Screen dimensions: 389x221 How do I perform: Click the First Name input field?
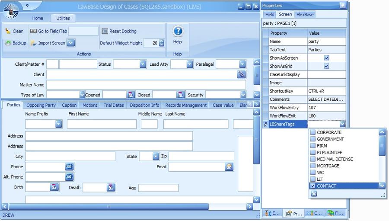tap(102, 124)
